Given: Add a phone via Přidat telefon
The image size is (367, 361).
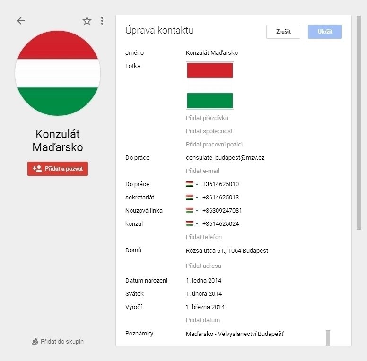Looking at the screenshot, I should pos(204,237).
